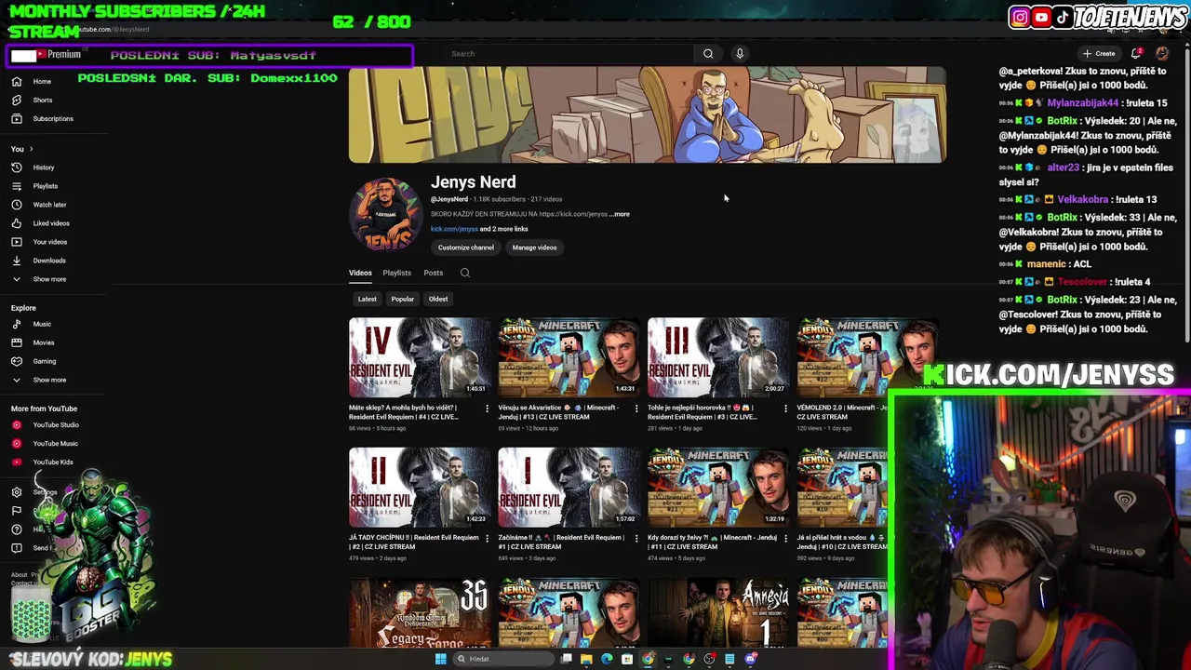Open 'Kdy dorazí ty želvy' video title
Viewport: 1191px width, 670px height.
tap(711, 542)
